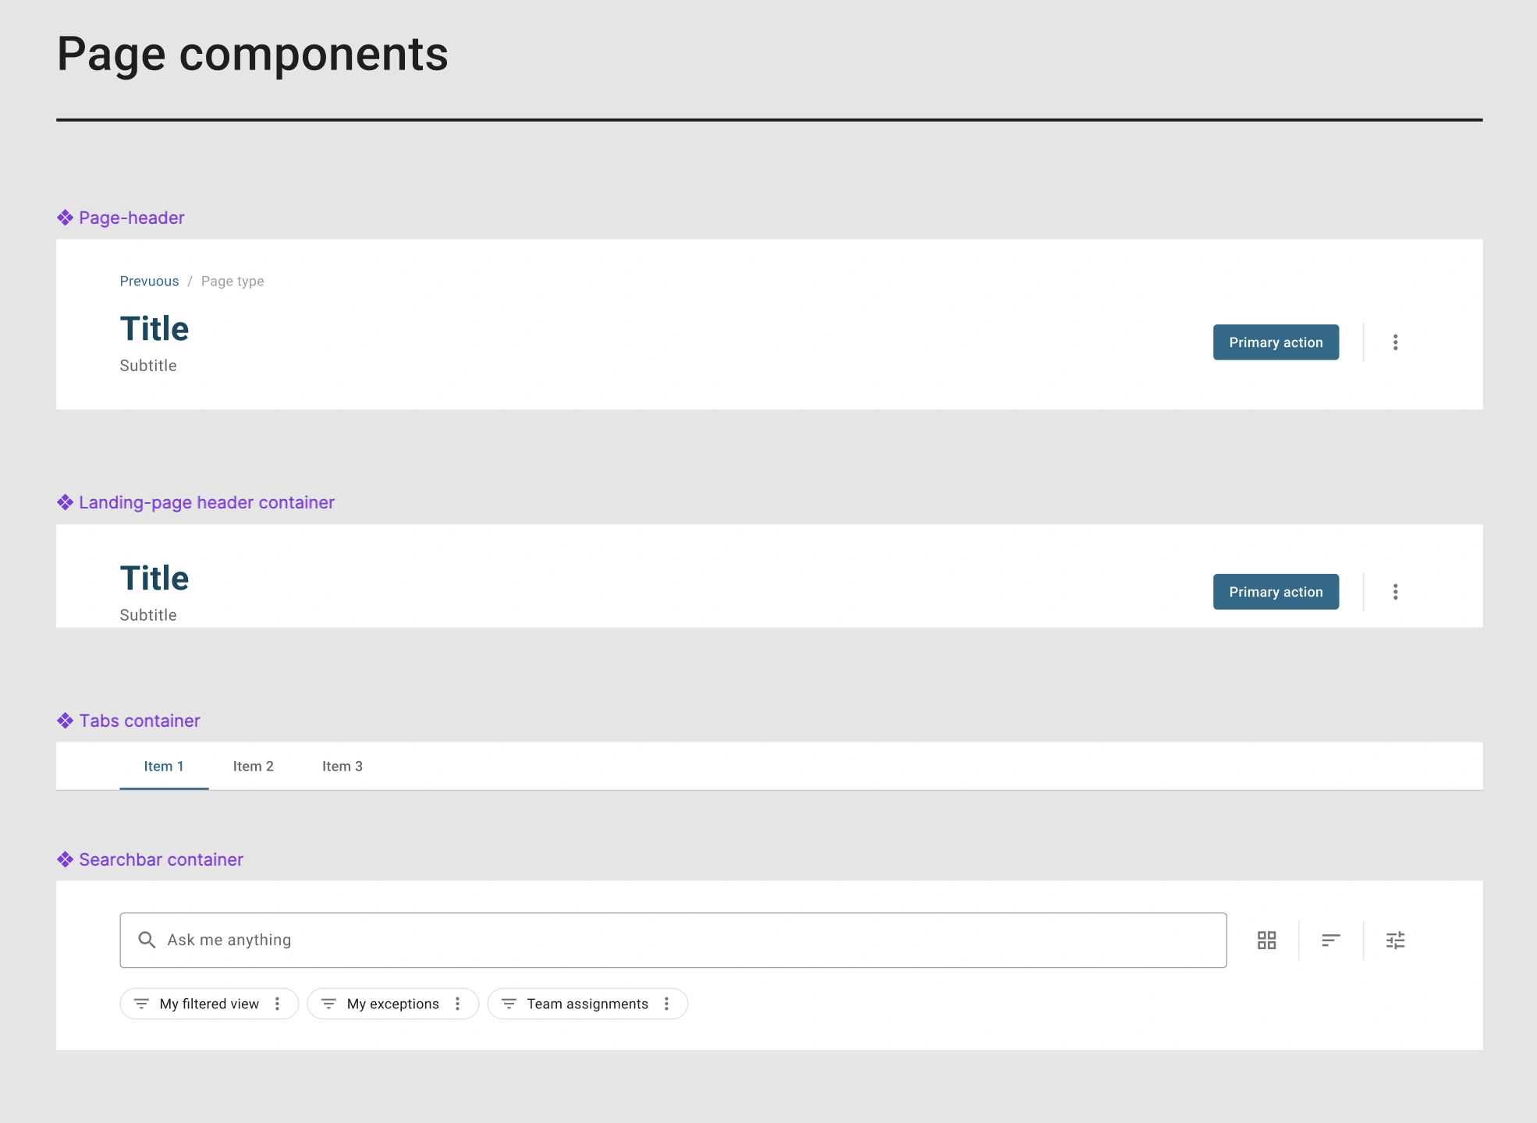The height and width of the screenshot is (1123, 1537).
Task: Click the Landing-page header container label
Action: pyautogui.click(x=207, y=502)
